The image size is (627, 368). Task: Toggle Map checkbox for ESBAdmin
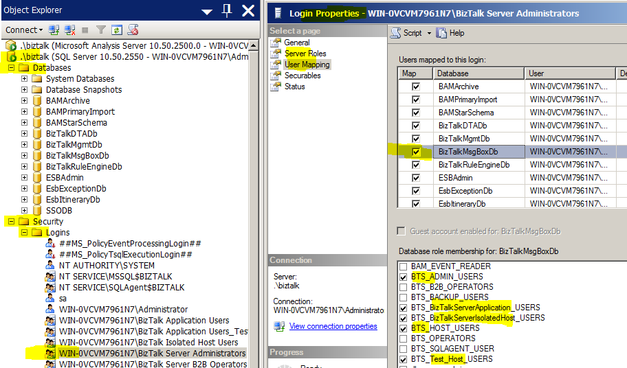tap(416, 178)
